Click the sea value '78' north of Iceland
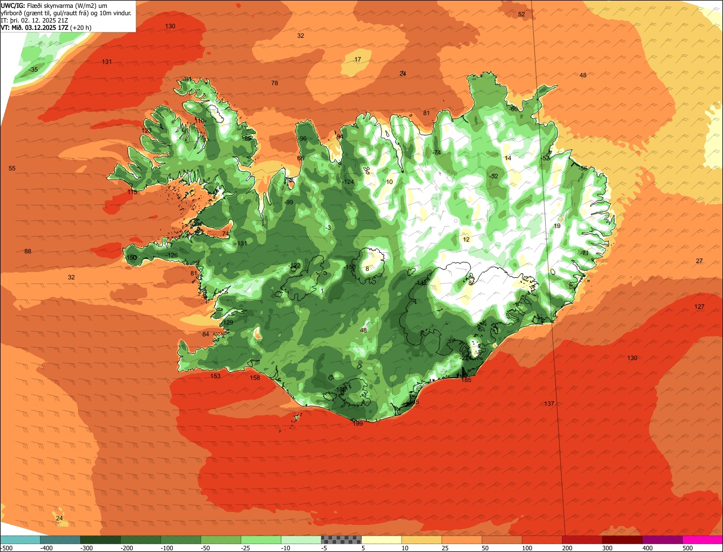The height and width of the screenshot is (552, 723). click(275, 83)
